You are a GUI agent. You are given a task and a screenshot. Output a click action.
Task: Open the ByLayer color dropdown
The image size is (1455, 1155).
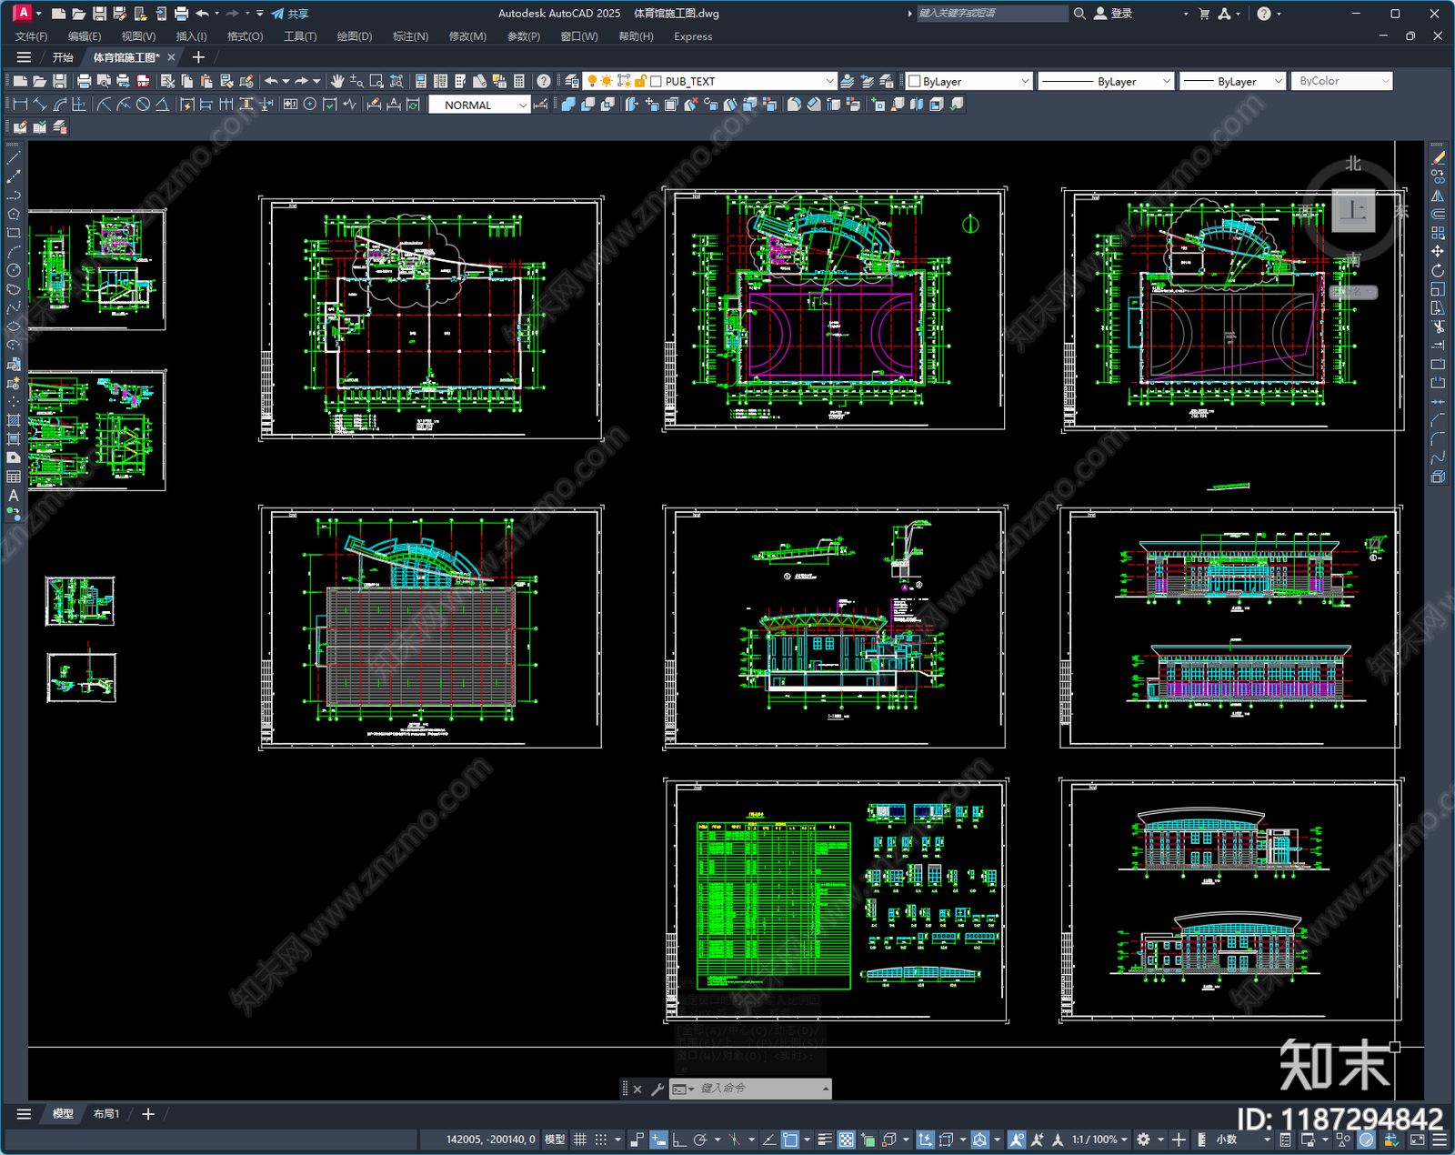point(968,81)
